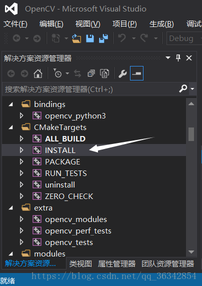Viewport: 202px width, 286px height.
Task: Open pending changes filter dropdown arrow
Action: pyautogui.click(x=67, y=73)
